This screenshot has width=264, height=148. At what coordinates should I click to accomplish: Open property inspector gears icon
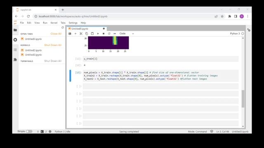(249, 30)
